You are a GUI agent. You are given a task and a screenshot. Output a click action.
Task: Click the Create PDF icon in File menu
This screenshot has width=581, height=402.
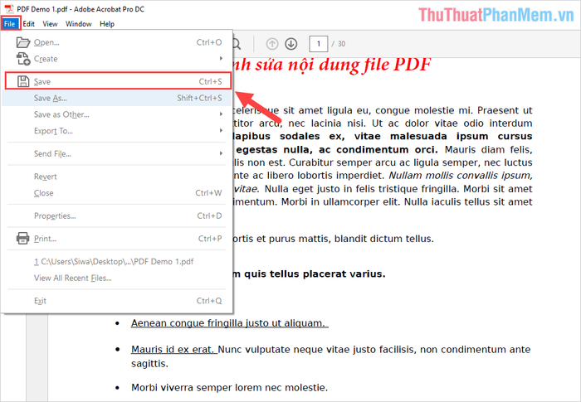click(22, 59)
